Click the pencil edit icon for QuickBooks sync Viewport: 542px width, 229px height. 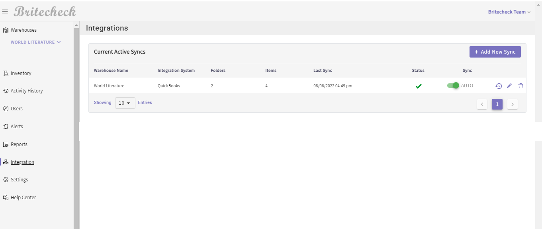[509, 86]
